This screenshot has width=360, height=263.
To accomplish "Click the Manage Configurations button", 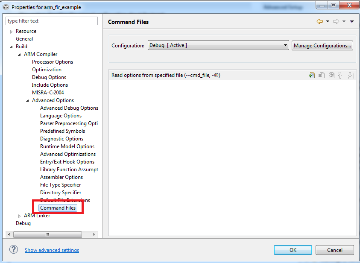I will pyautogui.click(x=322, y=46).
